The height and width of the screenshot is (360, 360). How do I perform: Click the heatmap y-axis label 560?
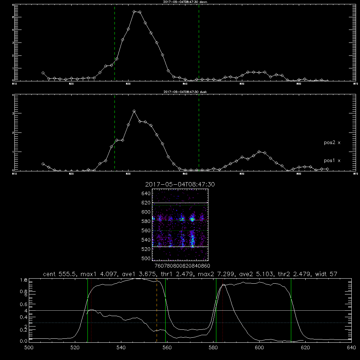(x=146, y=230)
